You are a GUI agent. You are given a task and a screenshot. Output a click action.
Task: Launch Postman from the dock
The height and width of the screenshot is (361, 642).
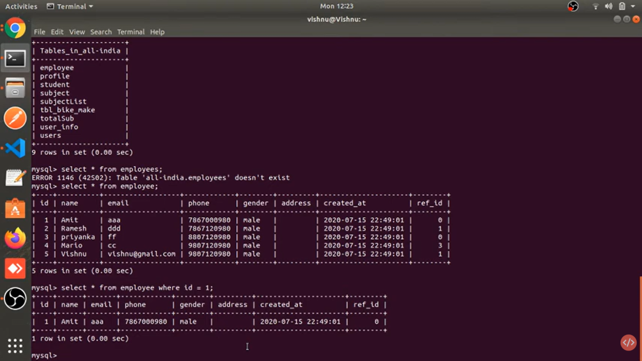point(15,118)
